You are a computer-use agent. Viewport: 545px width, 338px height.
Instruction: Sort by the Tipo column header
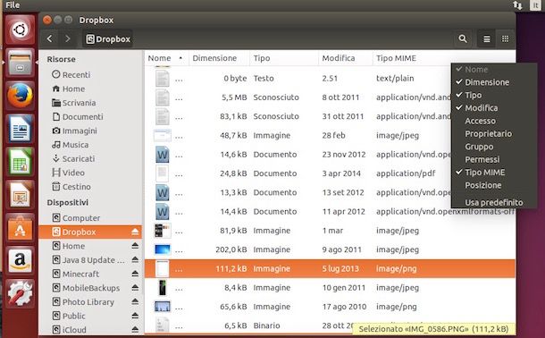284,58
